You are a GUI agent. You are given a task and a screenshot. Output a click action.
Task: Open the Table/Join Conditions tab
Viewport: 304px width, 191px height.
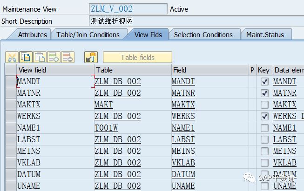88,35
